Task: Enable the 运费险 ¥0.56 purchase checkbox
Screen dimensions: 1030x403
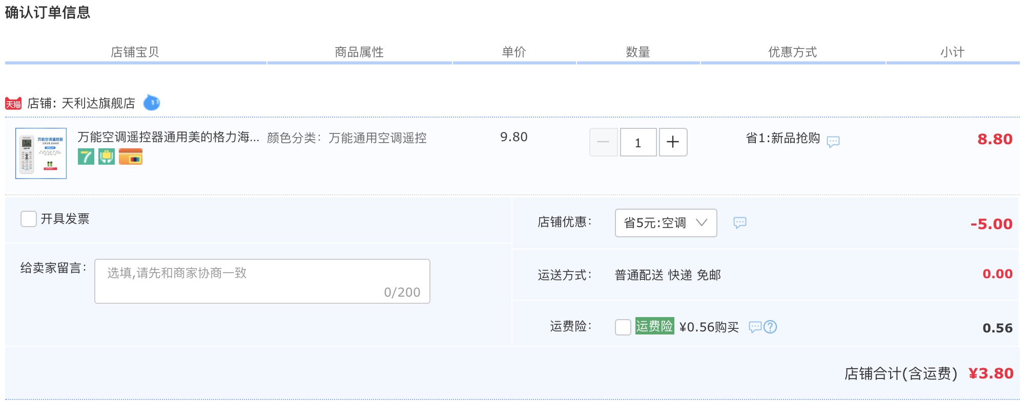Action: pos(623,327)
